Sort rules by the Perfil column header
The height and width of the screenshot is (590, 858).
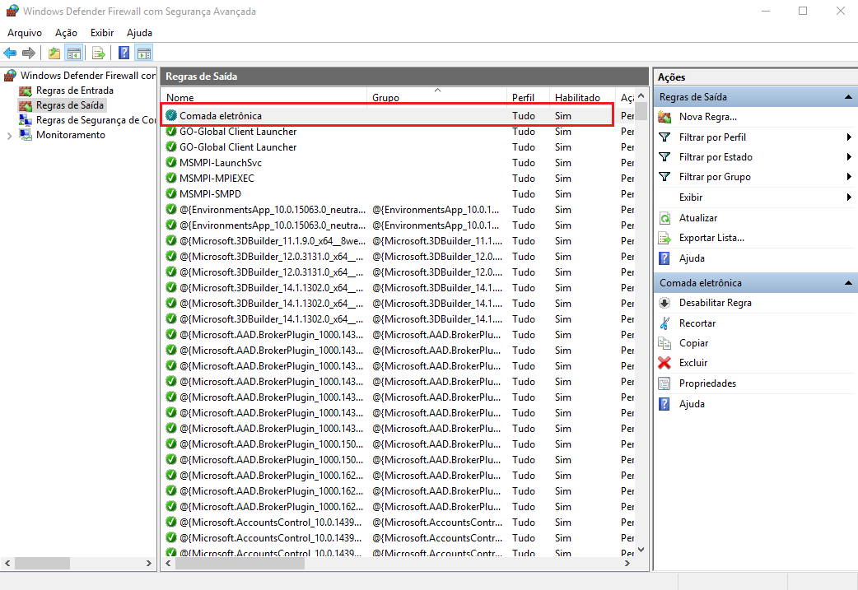click(528, 97)
